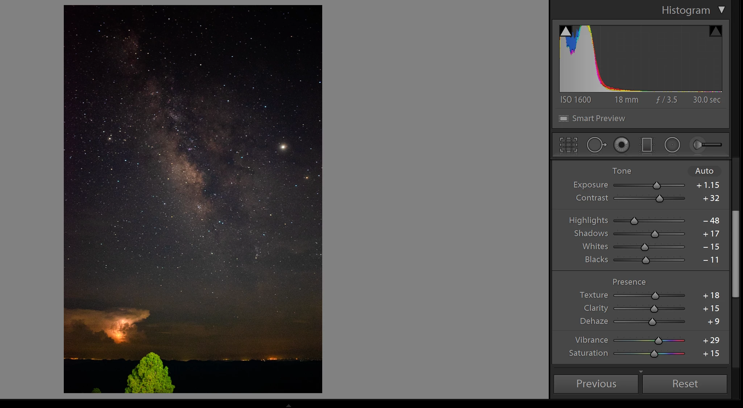743x408 pixels.
Task: Click the Previous button
Action: [x=596, y=384]
